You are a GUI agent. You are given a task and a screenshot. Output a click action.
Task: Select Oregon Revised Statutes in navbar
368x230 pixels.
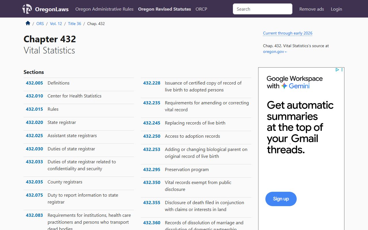[x=164, y=9]
